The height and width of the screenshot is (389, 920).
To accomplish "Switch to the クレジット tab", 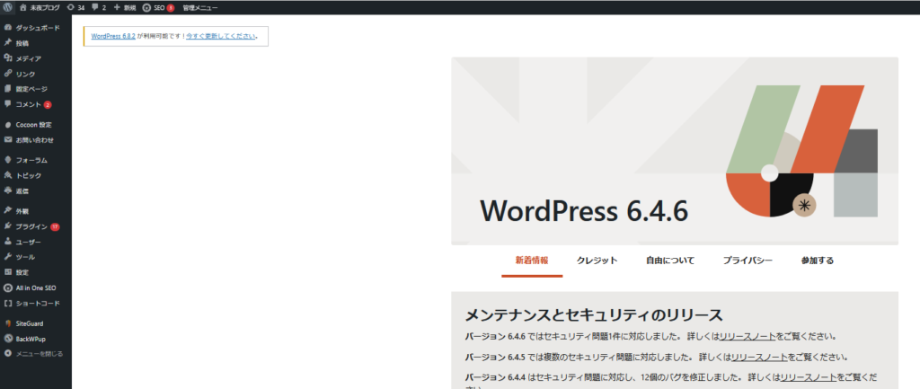I will click(x=597, y=261).
